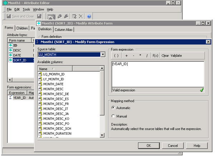Select the Automatic mapping method
Image resolution: width=215 pixels, height=156 pixels.
[x=113, y=108]
